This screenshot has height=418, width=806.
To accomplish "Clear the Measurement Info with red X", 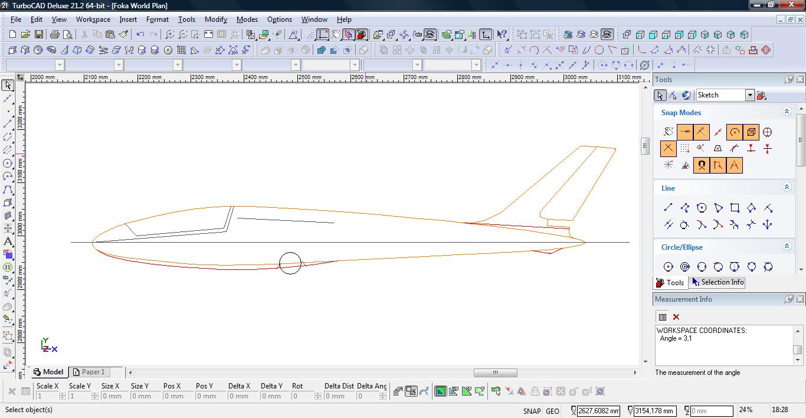I will (676, 317).
